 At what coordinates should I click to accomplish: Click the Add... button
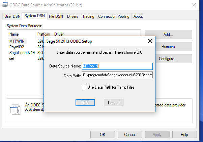click(x=168, y=34)
